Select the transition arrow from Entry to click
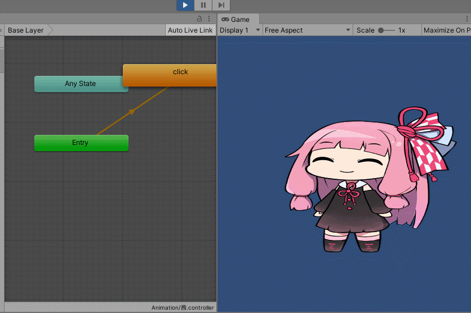 coord(132,111)
